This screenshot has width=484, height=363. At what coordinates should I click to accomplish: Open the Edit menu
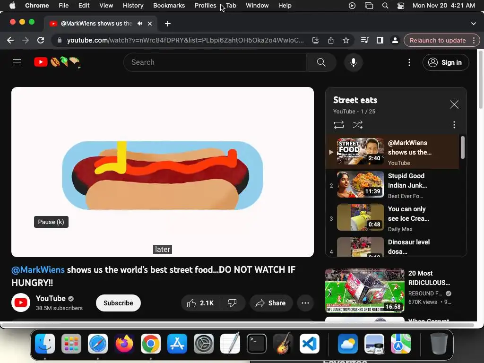tap(84, 6)
